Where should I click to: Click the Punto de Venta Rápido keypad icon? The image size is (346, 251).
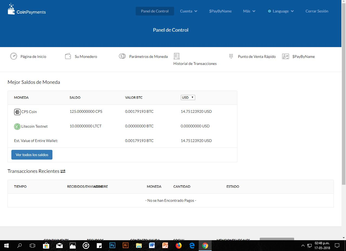(231, 56)
